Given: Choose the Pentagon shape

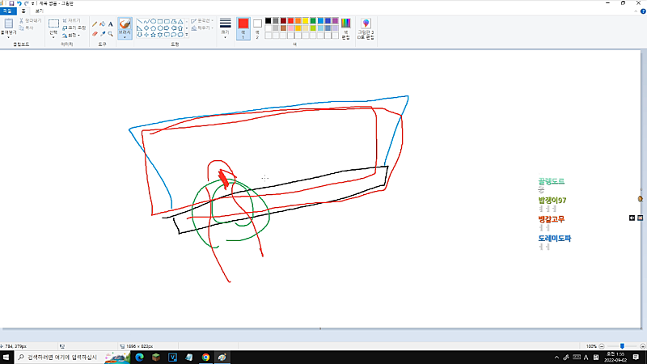Looking at the screenshot, I should [153, 28].
